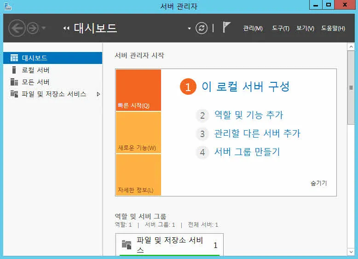The width and height of the screenshot is (358, 259).
Task: Minimize the 서버 관리자 window
Action: (x=316, y=5)
